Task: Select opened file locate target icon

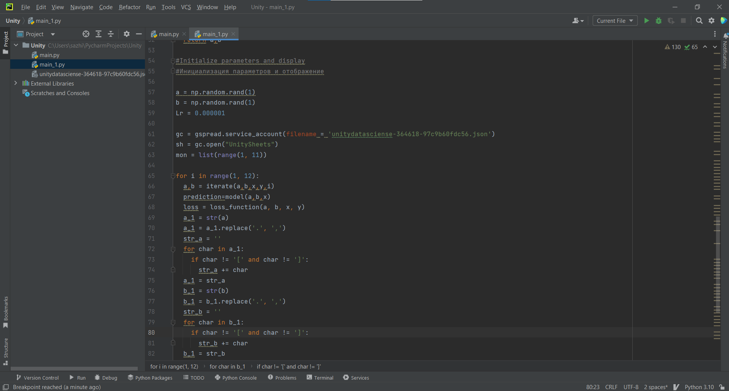Action: (86, 34)
